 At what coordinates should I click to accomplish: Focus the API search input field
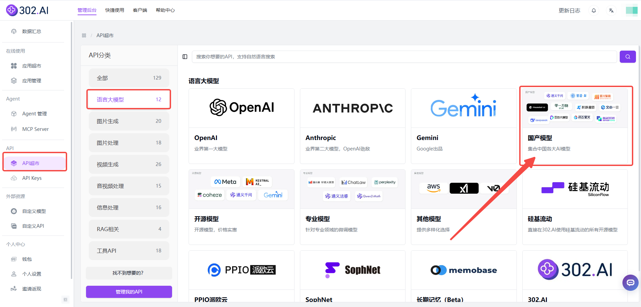click(x=404, y=57)
